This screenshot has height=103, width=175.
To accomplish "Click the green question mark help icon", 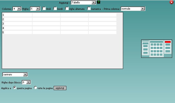I will 99,2.
